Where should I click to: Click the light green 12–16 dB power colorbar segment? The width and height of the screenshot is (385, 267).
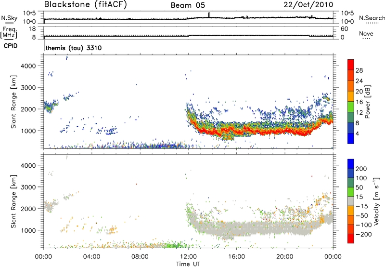(x=351, y=107)
